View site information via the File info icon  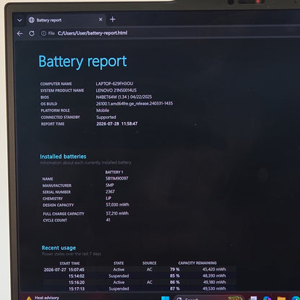click(43, 33)
